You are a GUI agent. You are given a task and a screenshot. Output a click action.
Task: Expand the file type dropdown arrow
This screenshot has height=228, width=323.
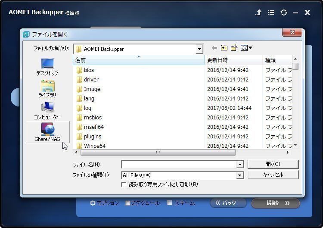click(x=239, y=175)
